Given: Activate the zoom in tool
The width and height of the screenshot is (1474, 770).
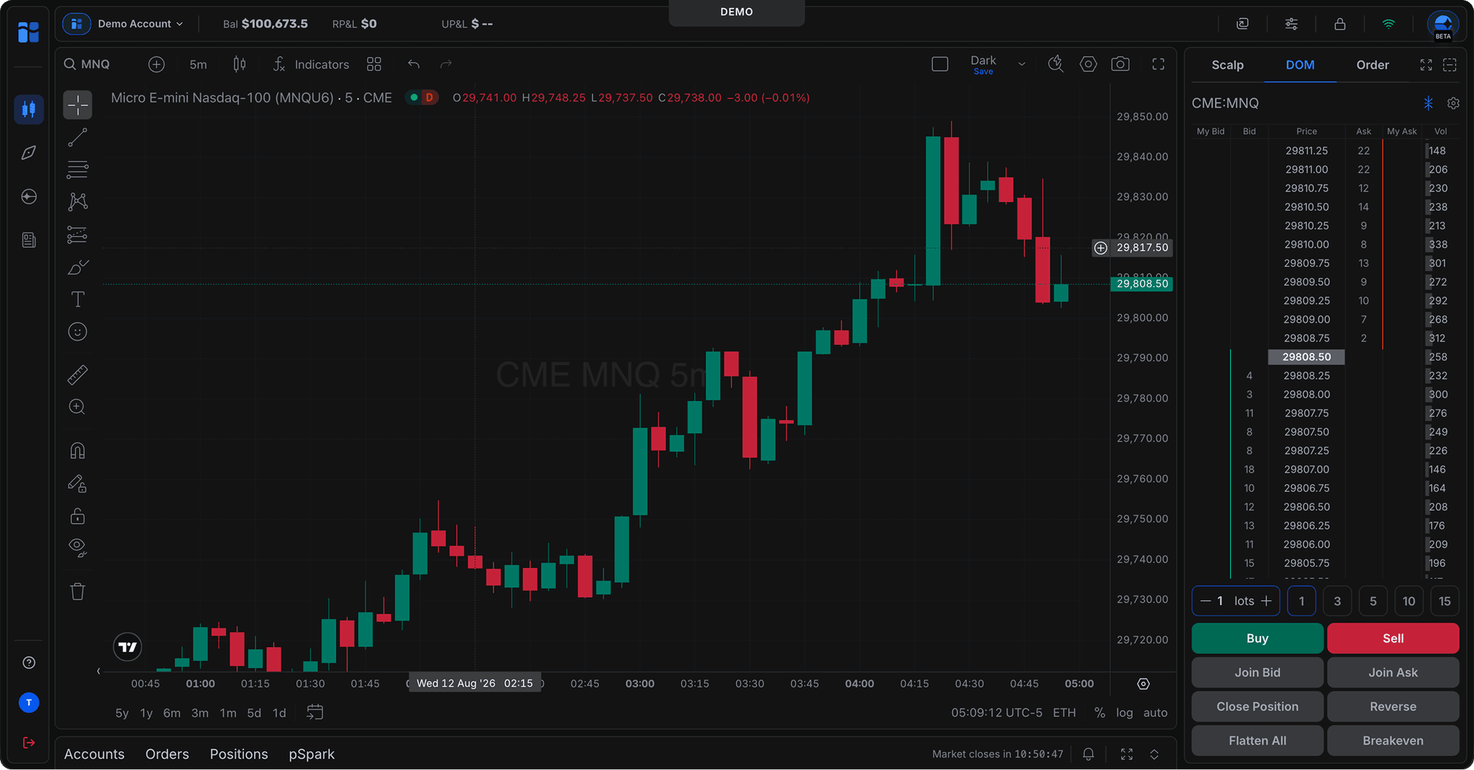Looking at the screenshot, I should [78, 407].
